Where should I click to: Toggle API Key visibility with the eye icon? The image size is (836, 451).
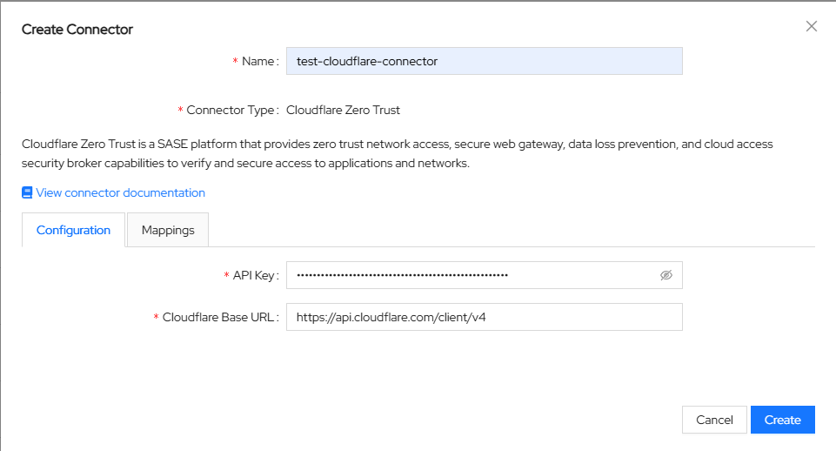click(665, 275)
